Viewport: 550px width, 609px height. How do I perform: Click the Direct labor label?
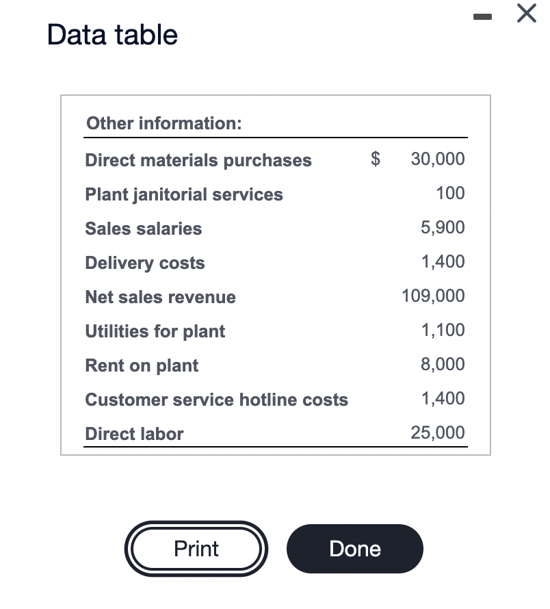134,434
